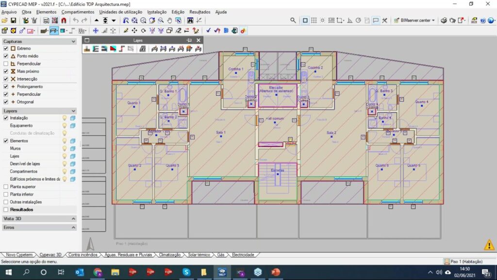This screenshot has width=497, height=280.
Task: Switch to the Climatização tab
Action: [169, 255]
